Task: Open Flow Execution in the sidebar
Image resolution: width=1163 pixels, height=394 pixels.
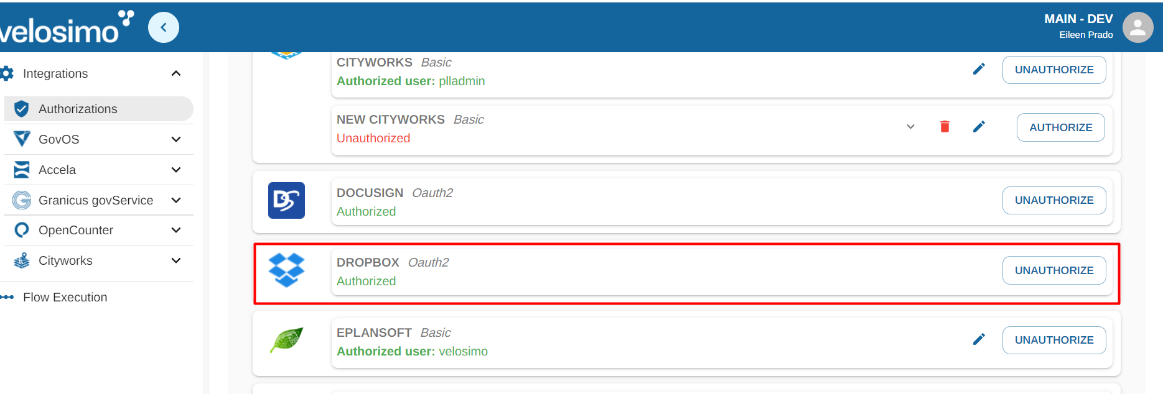Action: [65, 297]
